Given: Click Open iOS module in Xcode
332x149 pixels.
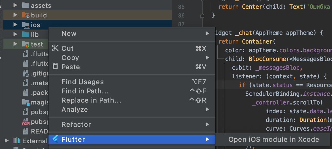Looking at the screenshot, I should tap(274, 139).
